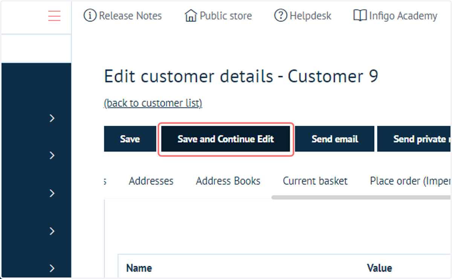This screenshot has height=279, width=452.
Task: Click back to customer list link
Action: click(x=153, y=103)
